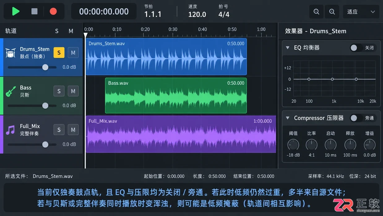The image size is (383, 216).
Task: Click the drum kit icon of Drums_Stem
Action: [x=11, y=53]
